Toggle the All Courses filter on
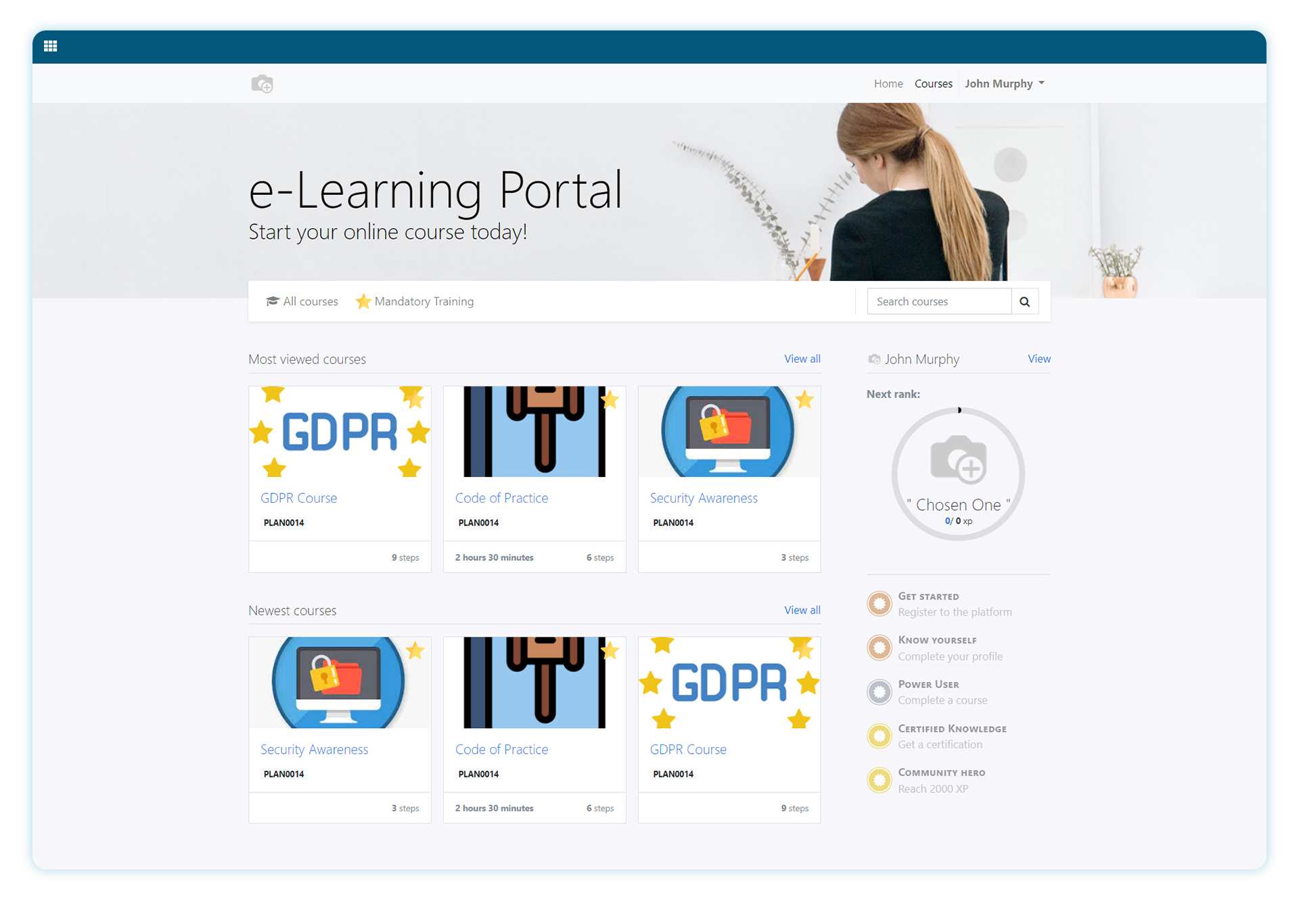The height and width of the screenshot is (900, 1299). tap(301, 301)
